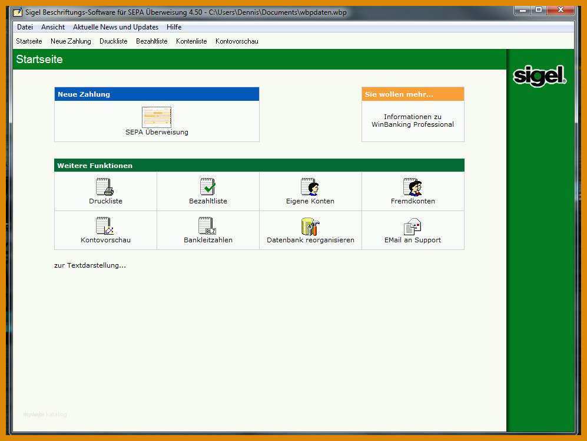Click the Bankleitzahlen text label
587x441 pixels.
coord(208,240)
